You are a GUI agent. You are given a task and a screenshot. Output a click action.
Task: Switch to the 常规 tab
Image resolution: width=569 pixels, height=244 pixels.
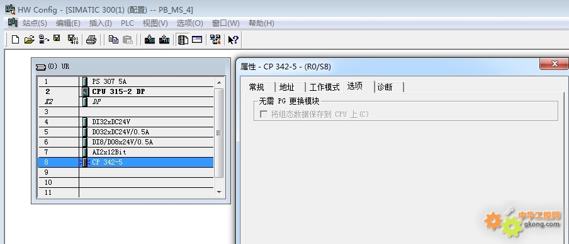tap(260, 87)
